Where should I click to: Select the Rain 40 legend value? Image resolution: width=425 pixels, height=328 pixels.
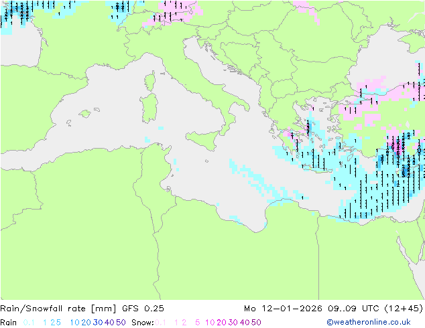[x=109, y=323]
